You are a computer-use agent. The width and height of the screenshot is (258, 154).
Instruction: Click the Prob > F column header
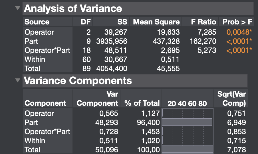pos(237,22)
